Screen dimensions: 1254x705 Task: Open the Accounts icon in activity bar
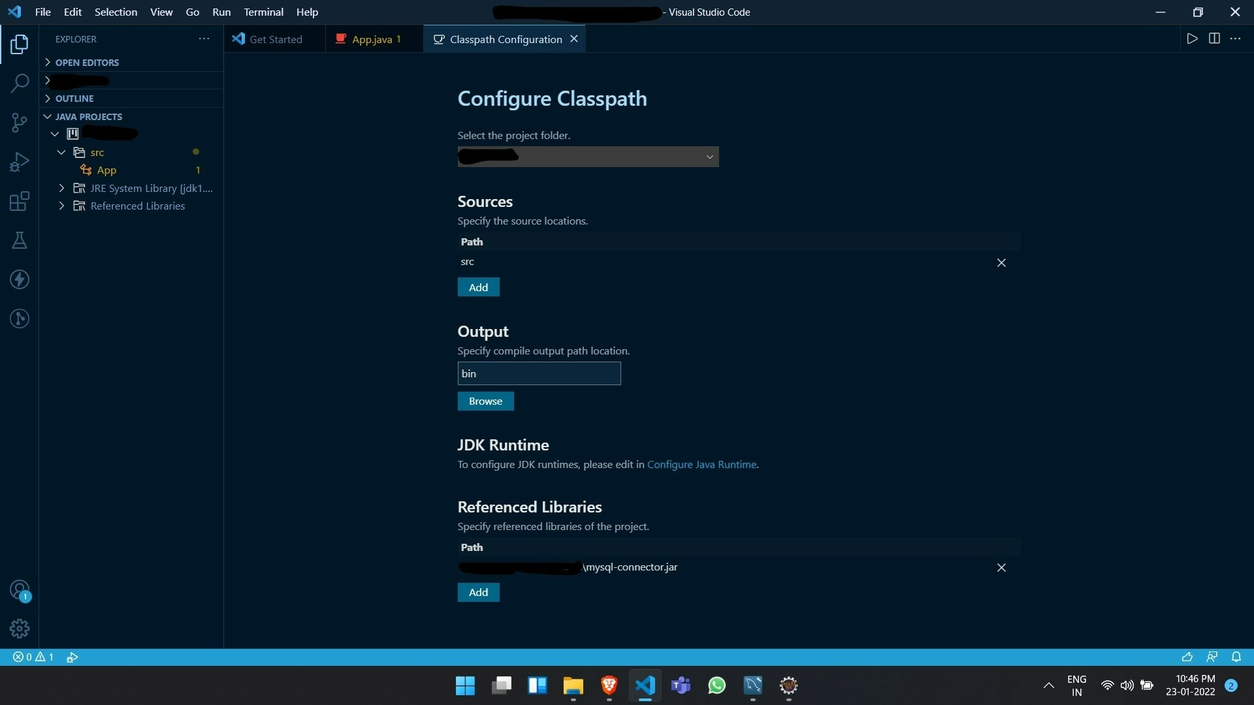click(x=20, y=590)
